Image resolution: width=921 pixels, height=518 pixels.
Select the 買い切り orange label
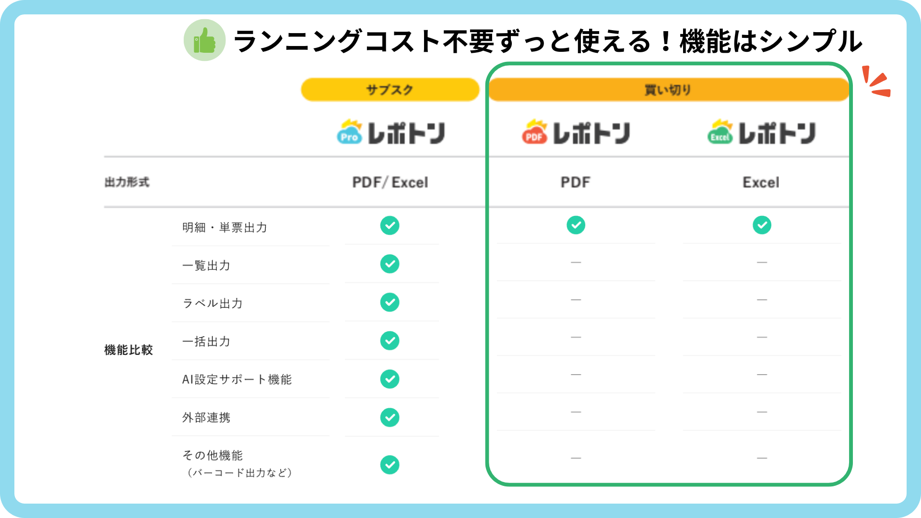tap(669, 90)
